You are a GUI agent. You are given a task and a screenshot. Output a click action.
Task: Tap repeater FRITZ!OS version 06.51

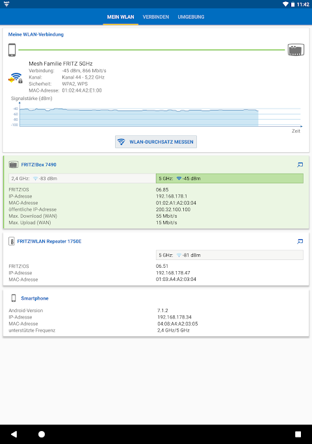tap(162, 266)
